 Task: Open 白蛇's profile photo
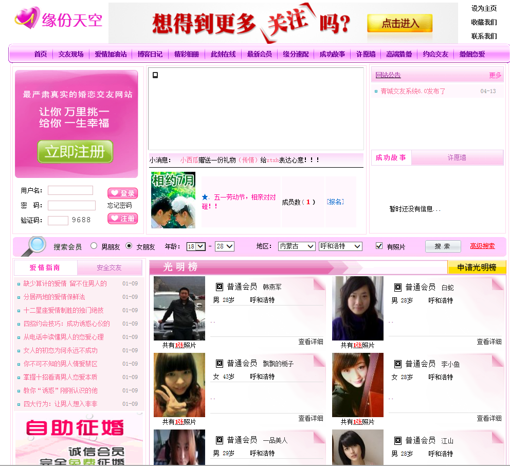tap(358, 308)
